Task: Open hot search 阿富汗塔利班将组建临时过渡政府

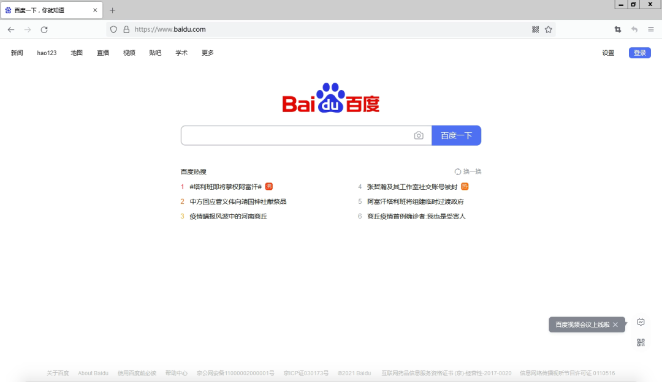Action: pos(415,201)
